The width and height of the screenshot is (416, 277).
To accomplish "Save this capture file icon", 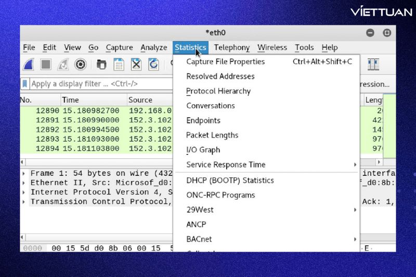I will pos(119,64).
